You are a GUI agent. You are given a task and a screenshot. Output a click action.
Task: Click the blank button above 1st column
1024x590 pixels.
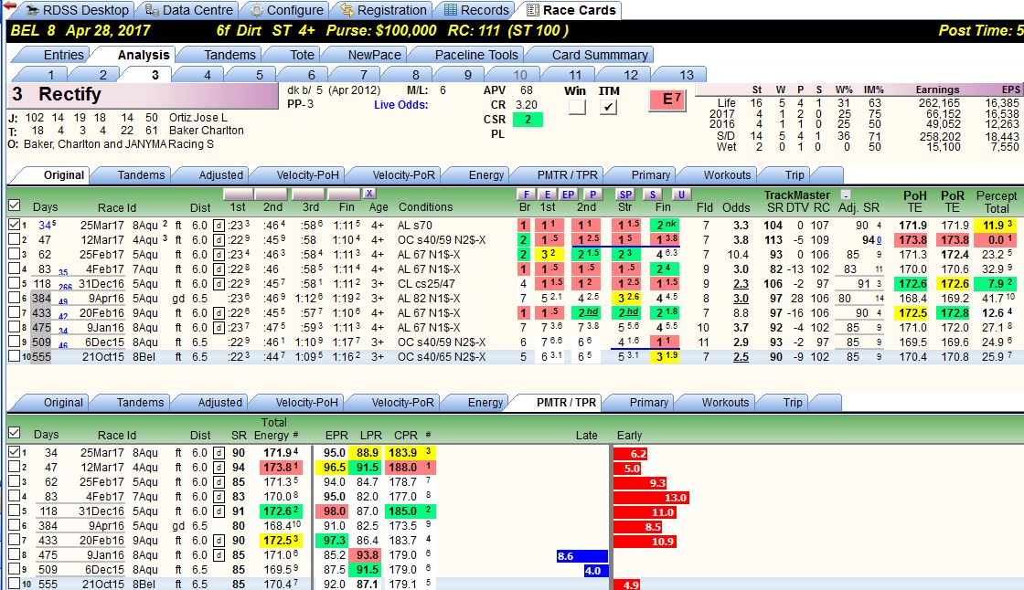pos(238,194)
